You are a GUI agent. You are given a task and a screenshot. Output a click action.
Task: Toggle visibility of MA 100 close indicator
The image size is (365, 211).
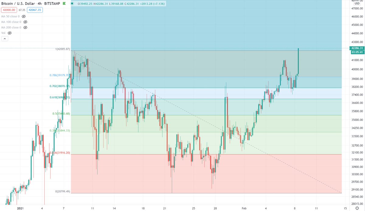(26, 22)
